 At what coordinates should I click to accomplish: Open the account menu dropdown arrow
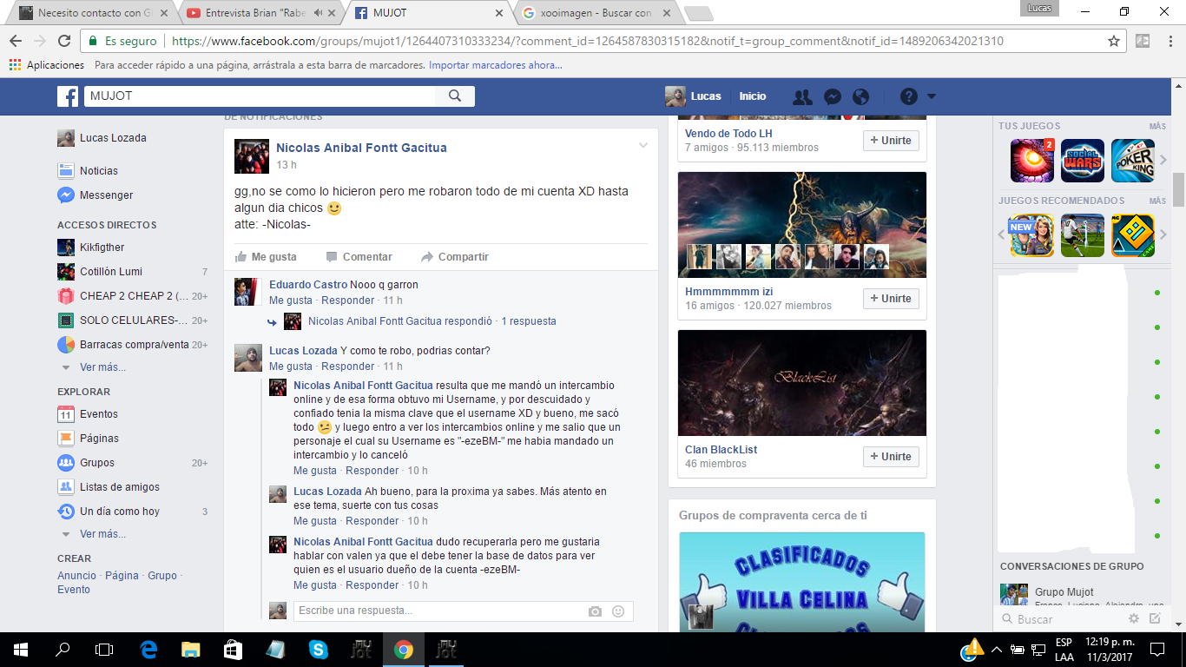(932, 96)
